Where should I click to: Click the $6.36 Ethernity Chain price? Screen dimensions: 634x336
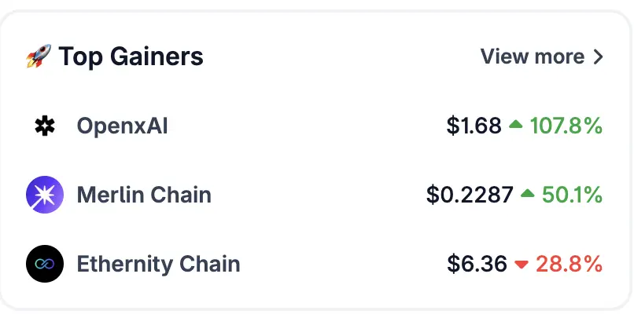477,264
